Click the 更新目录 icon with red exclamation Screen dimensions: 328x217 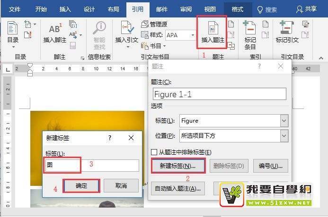pyautogui.click(x=28, y=35)
